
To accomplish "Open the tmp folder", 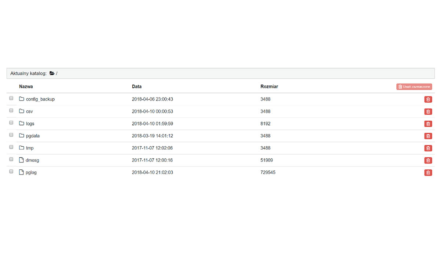I will point(30,148).
